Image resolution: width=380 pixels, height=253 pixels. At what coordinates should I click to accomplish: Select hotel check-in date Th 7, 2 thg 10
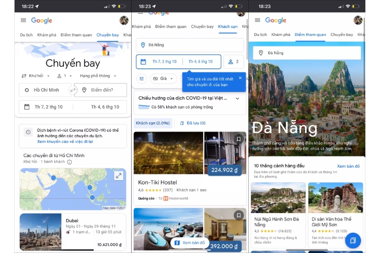pyautogui.click(x=164, y=62)
